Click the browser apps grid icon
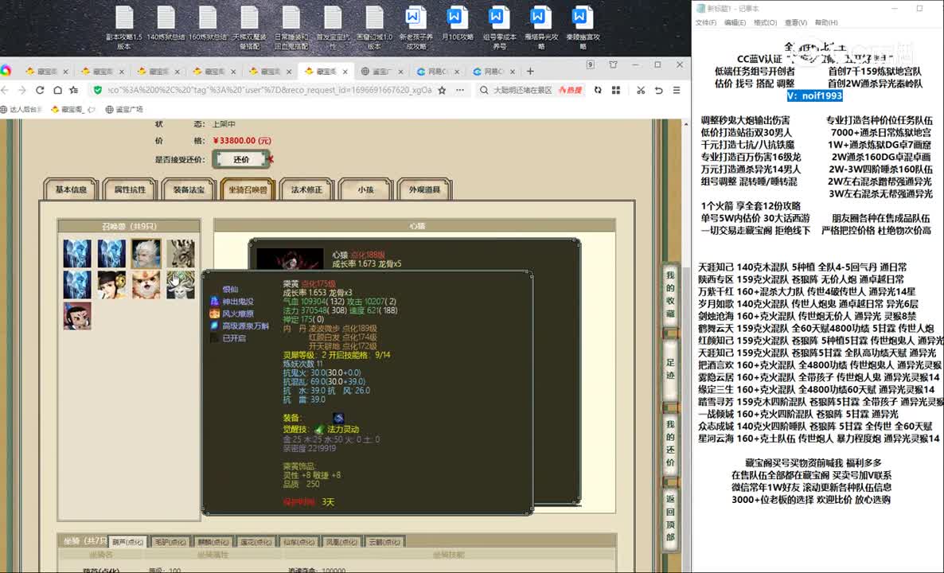944x573 pixels. [x=616, y=90]
